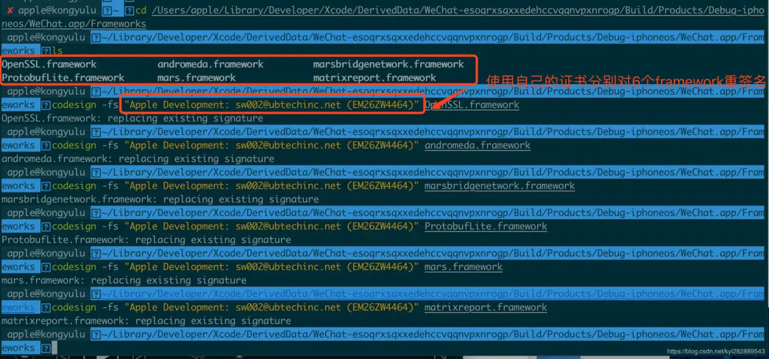Select matrixreport.framework in the ls listing

375,78
